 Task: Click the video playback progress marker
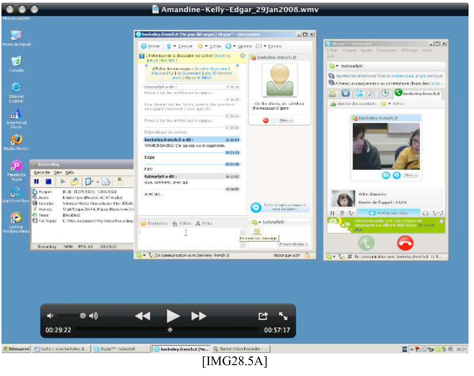(x=170, y=330)
